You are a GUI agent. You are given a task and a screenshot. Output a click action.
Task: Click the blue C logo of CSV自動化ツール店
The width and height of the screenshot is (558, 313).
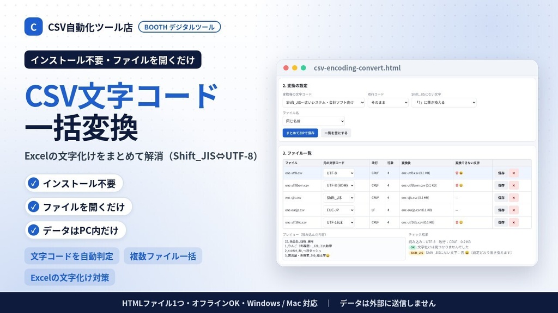coord(33,27)
